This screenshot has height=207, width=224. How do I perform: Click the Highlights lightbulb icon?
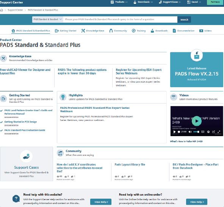point(63,97)
